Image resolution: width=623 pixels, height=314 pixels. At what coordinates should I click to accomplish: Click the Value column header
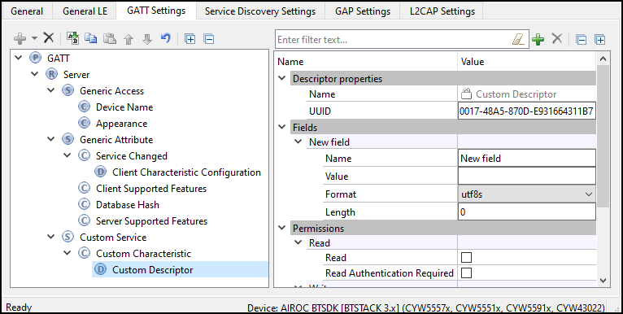click(x=472, y=62)
